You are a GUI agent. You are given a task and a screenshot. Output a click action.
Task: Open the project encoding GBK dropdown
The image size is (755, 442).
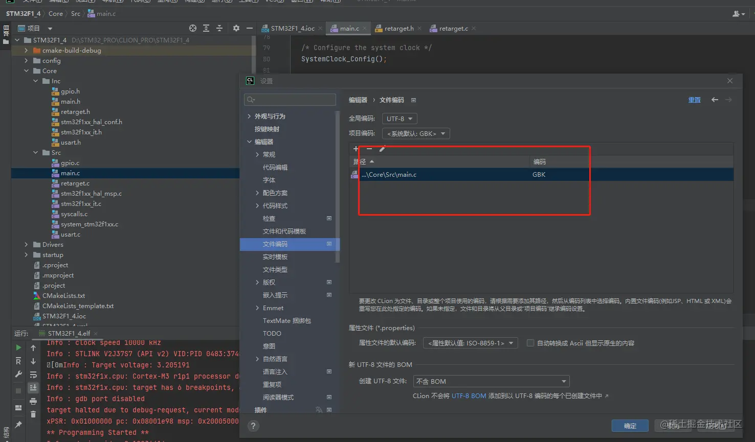(416, 133)
